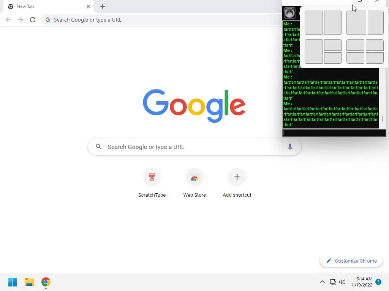
Task: Snap window to narrow right zone of the uneven split layout
Action: [376, 23]
